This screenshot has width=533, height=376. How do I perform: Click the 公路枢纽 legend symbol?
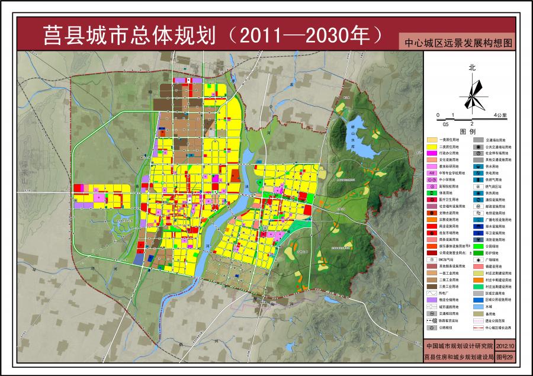(x=432, y=327)
